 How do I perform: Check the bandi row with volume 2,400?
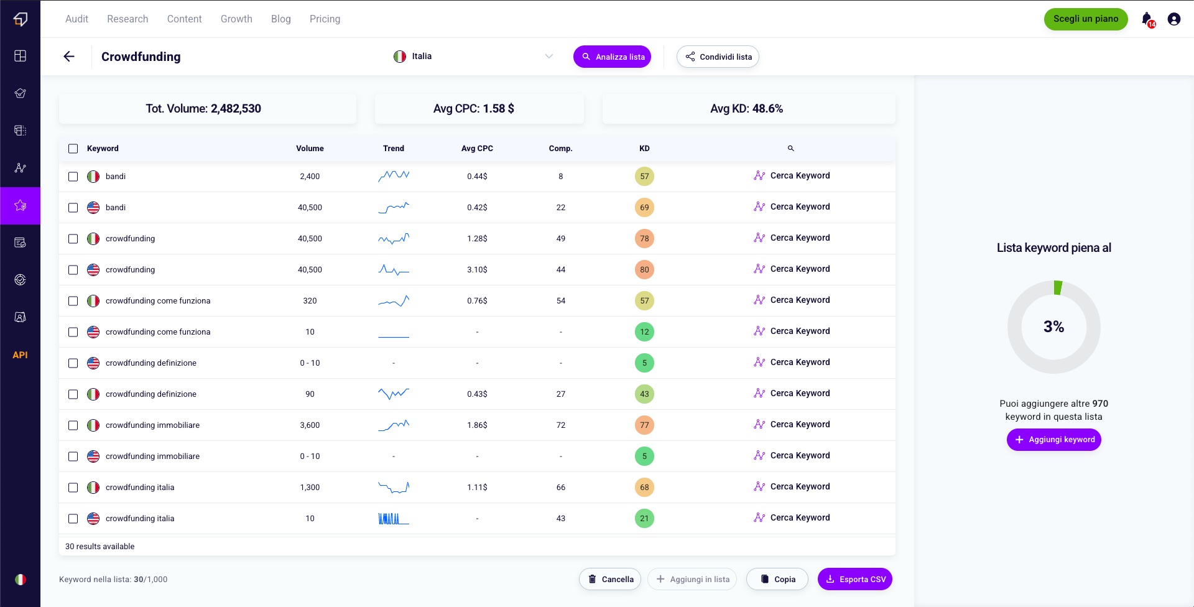(73, 177)
